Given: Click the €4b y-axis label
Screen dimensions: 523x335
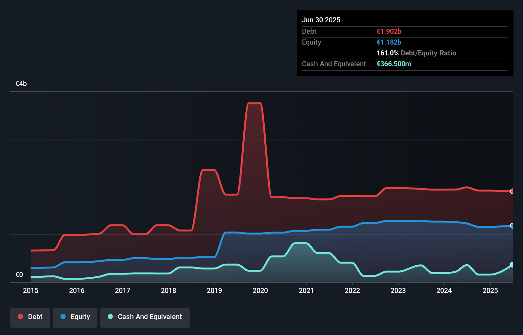Looking at the screenshot, I should click(21, 83).
